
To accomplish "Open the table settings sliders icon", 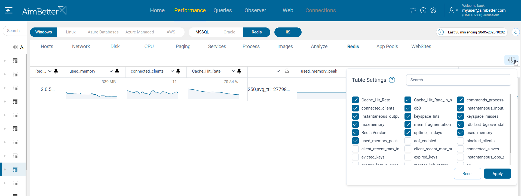I will click(511, 60).
